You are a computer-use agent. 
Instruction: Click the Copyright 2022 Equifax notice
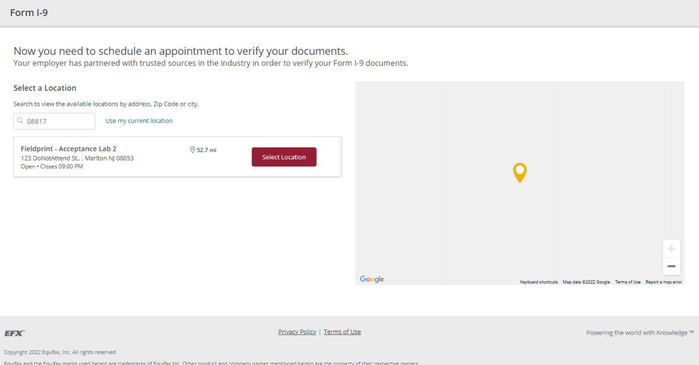coord(59,352)
